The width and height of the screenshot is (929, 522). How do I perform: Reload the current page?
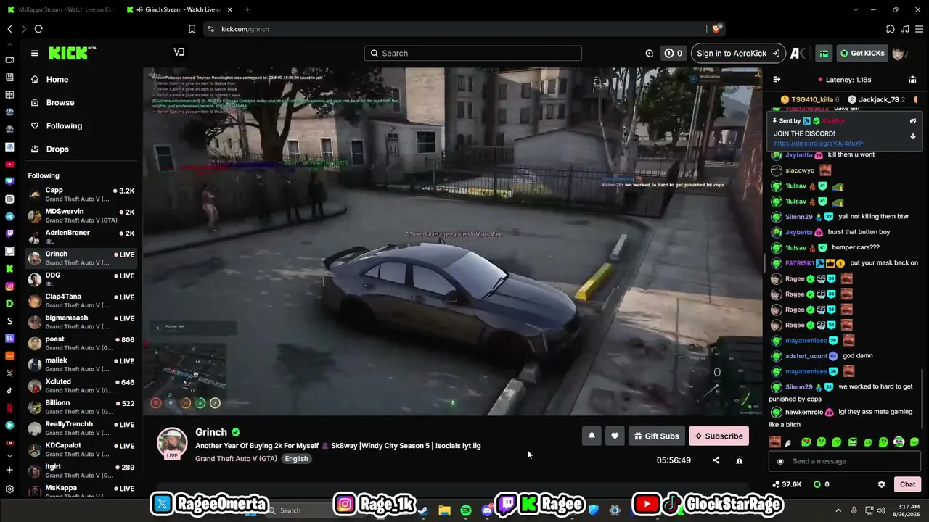[38, 29]
